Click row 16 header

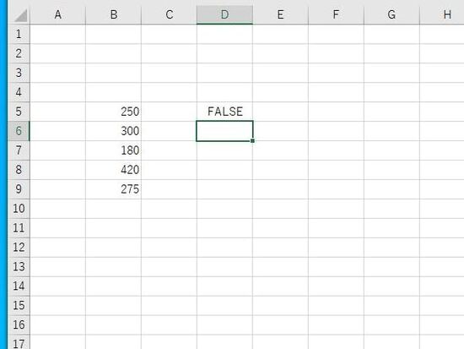(19, 324)
